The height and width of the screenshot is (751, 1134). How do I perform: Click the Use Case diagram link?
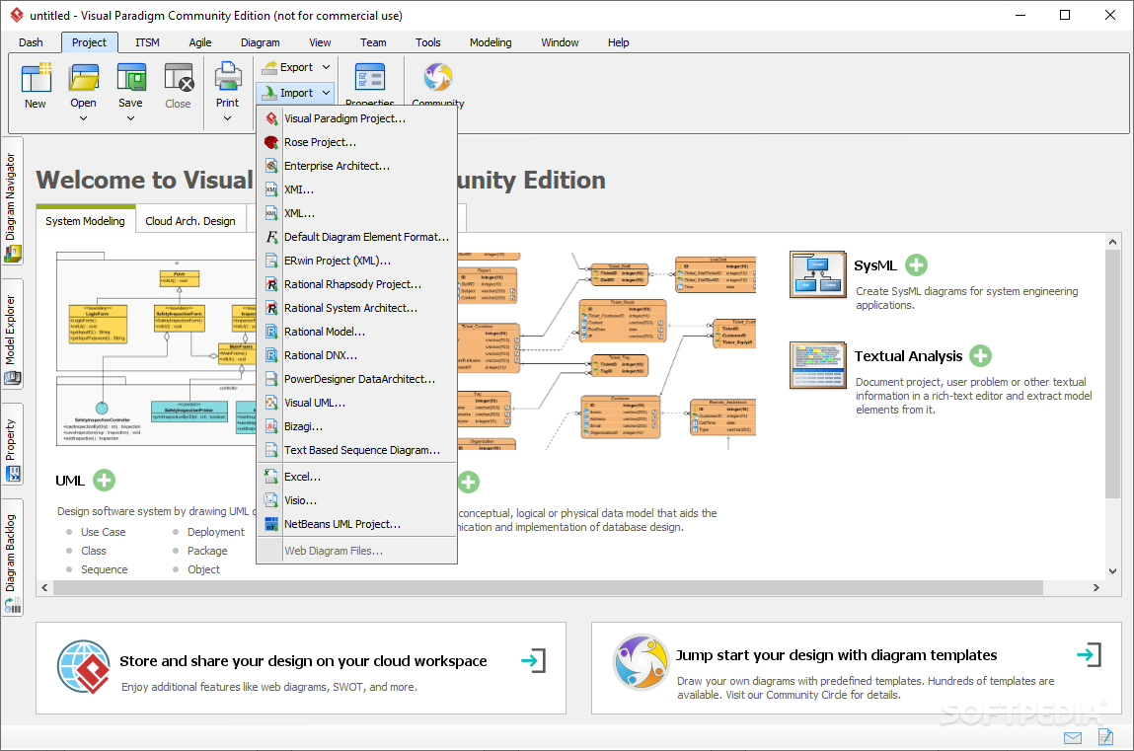pos(104,532)
